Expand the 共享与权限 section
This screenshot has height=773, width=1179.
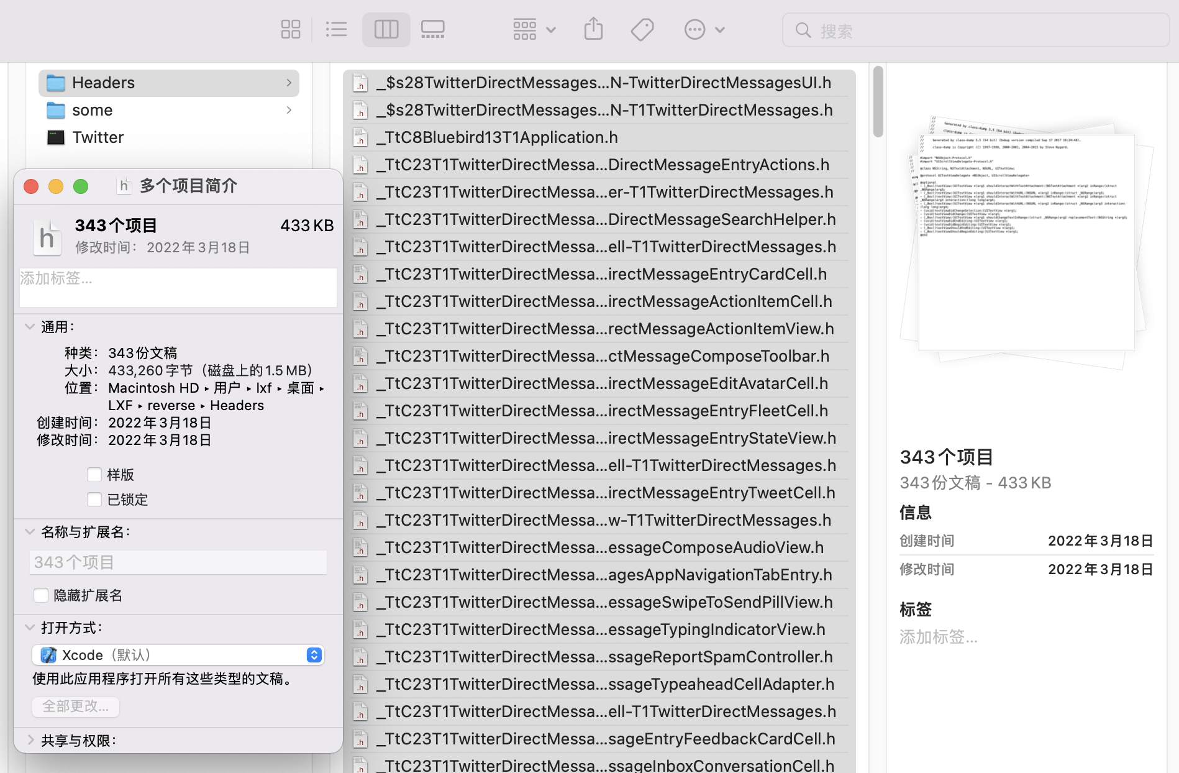tap(30, 740)
